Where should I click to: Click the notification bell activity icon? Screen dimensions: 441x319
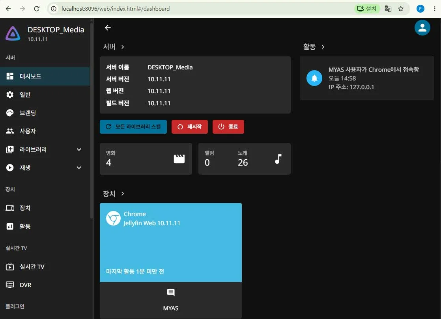tap(314, 78)
